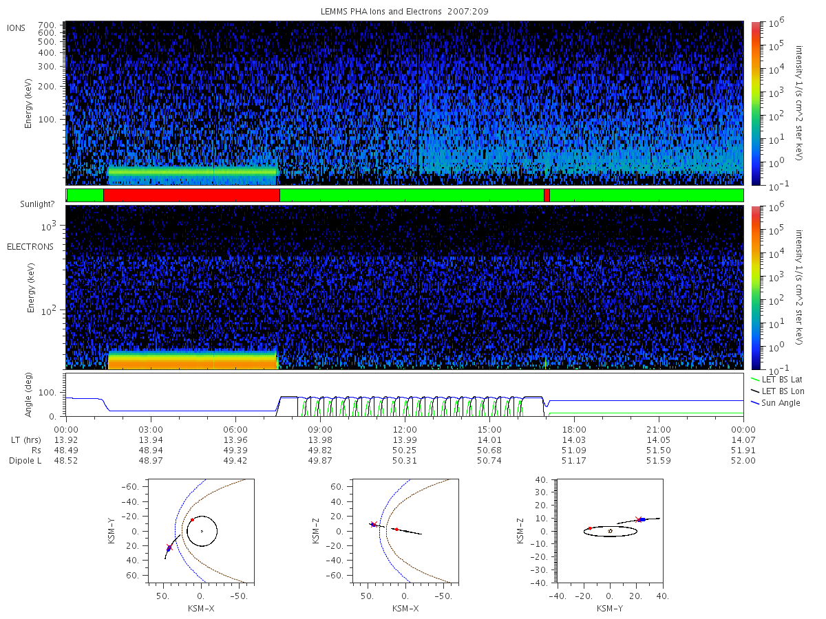Screen dimensions: 826x619
Task: Click the small red sunlight marker near 17:00
Action: (547, 195)
